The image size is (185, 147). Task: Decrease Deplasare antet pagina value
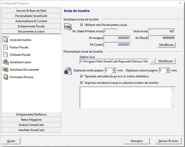(114, 71)
